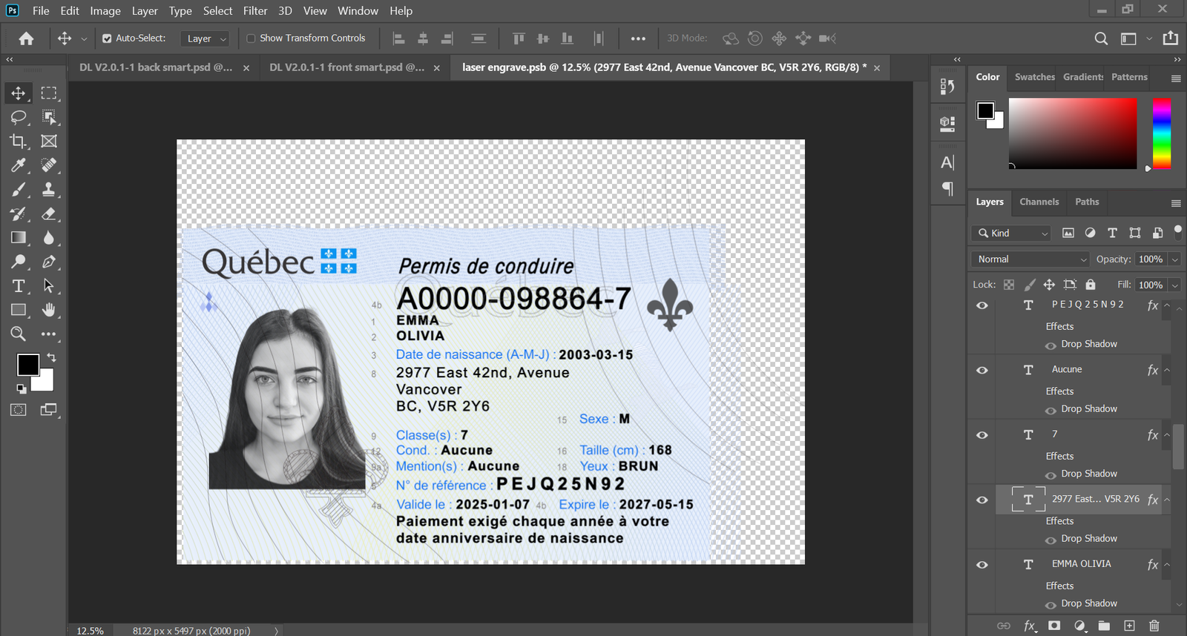Image resolution: width=1187 pixels, height=636 pixels.
Task: Open the Search icon at top right
Action: [x=1102, y=39]
